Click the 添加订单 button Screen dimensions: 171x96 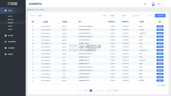(x=160, y=16)
